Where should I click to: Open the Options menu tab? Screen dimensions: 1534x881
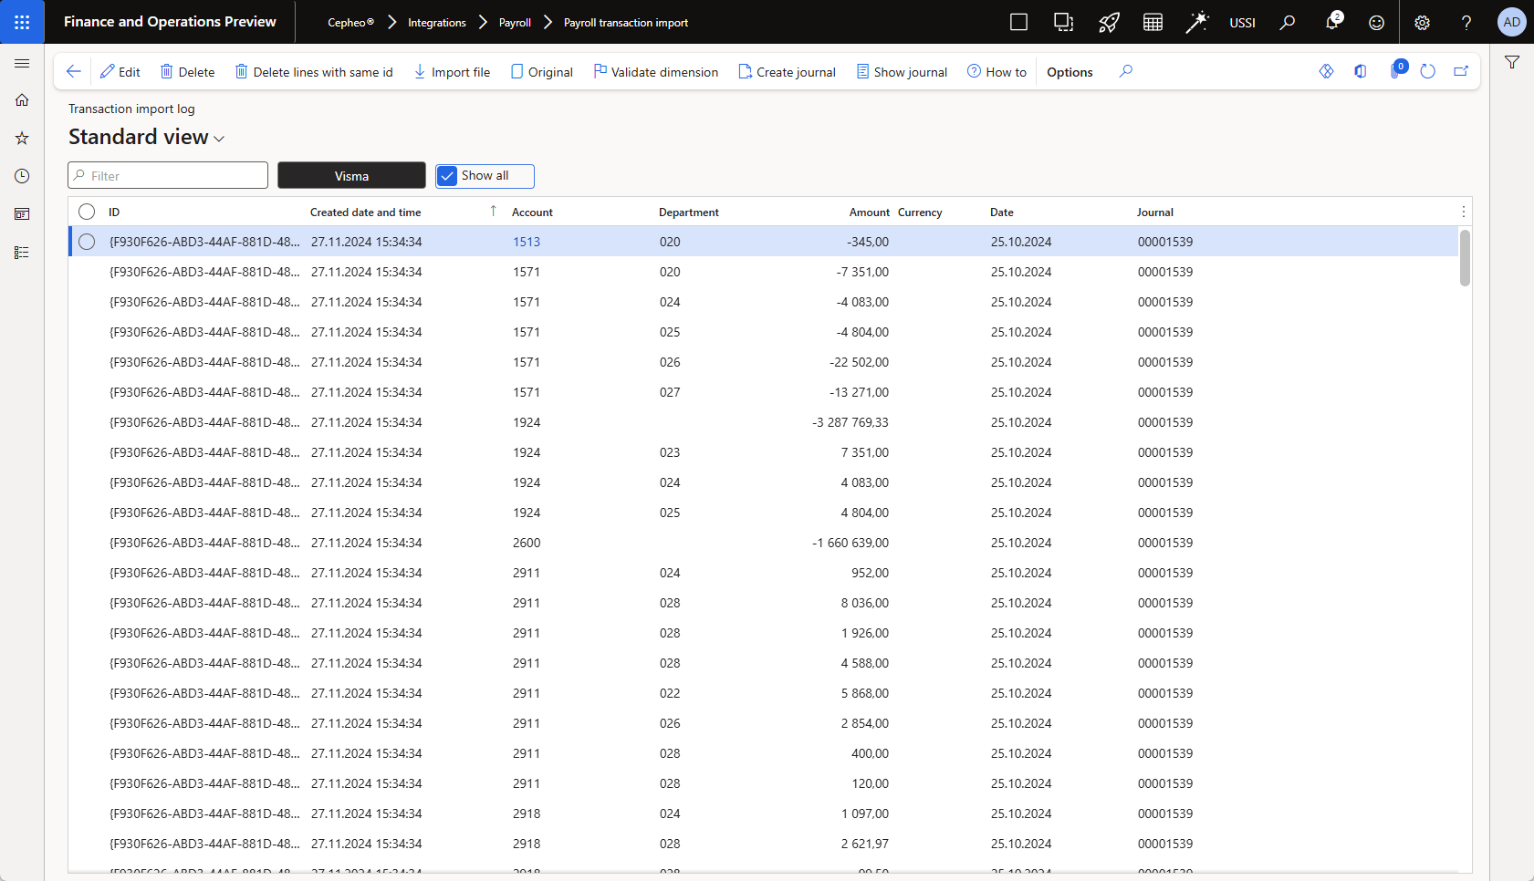pyautogui.click(x=1070, y=72)
